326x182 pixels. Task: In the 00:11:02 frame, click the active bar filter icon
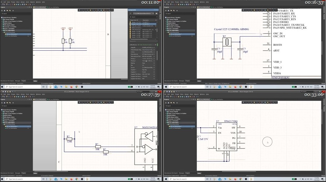coord(79,10)
